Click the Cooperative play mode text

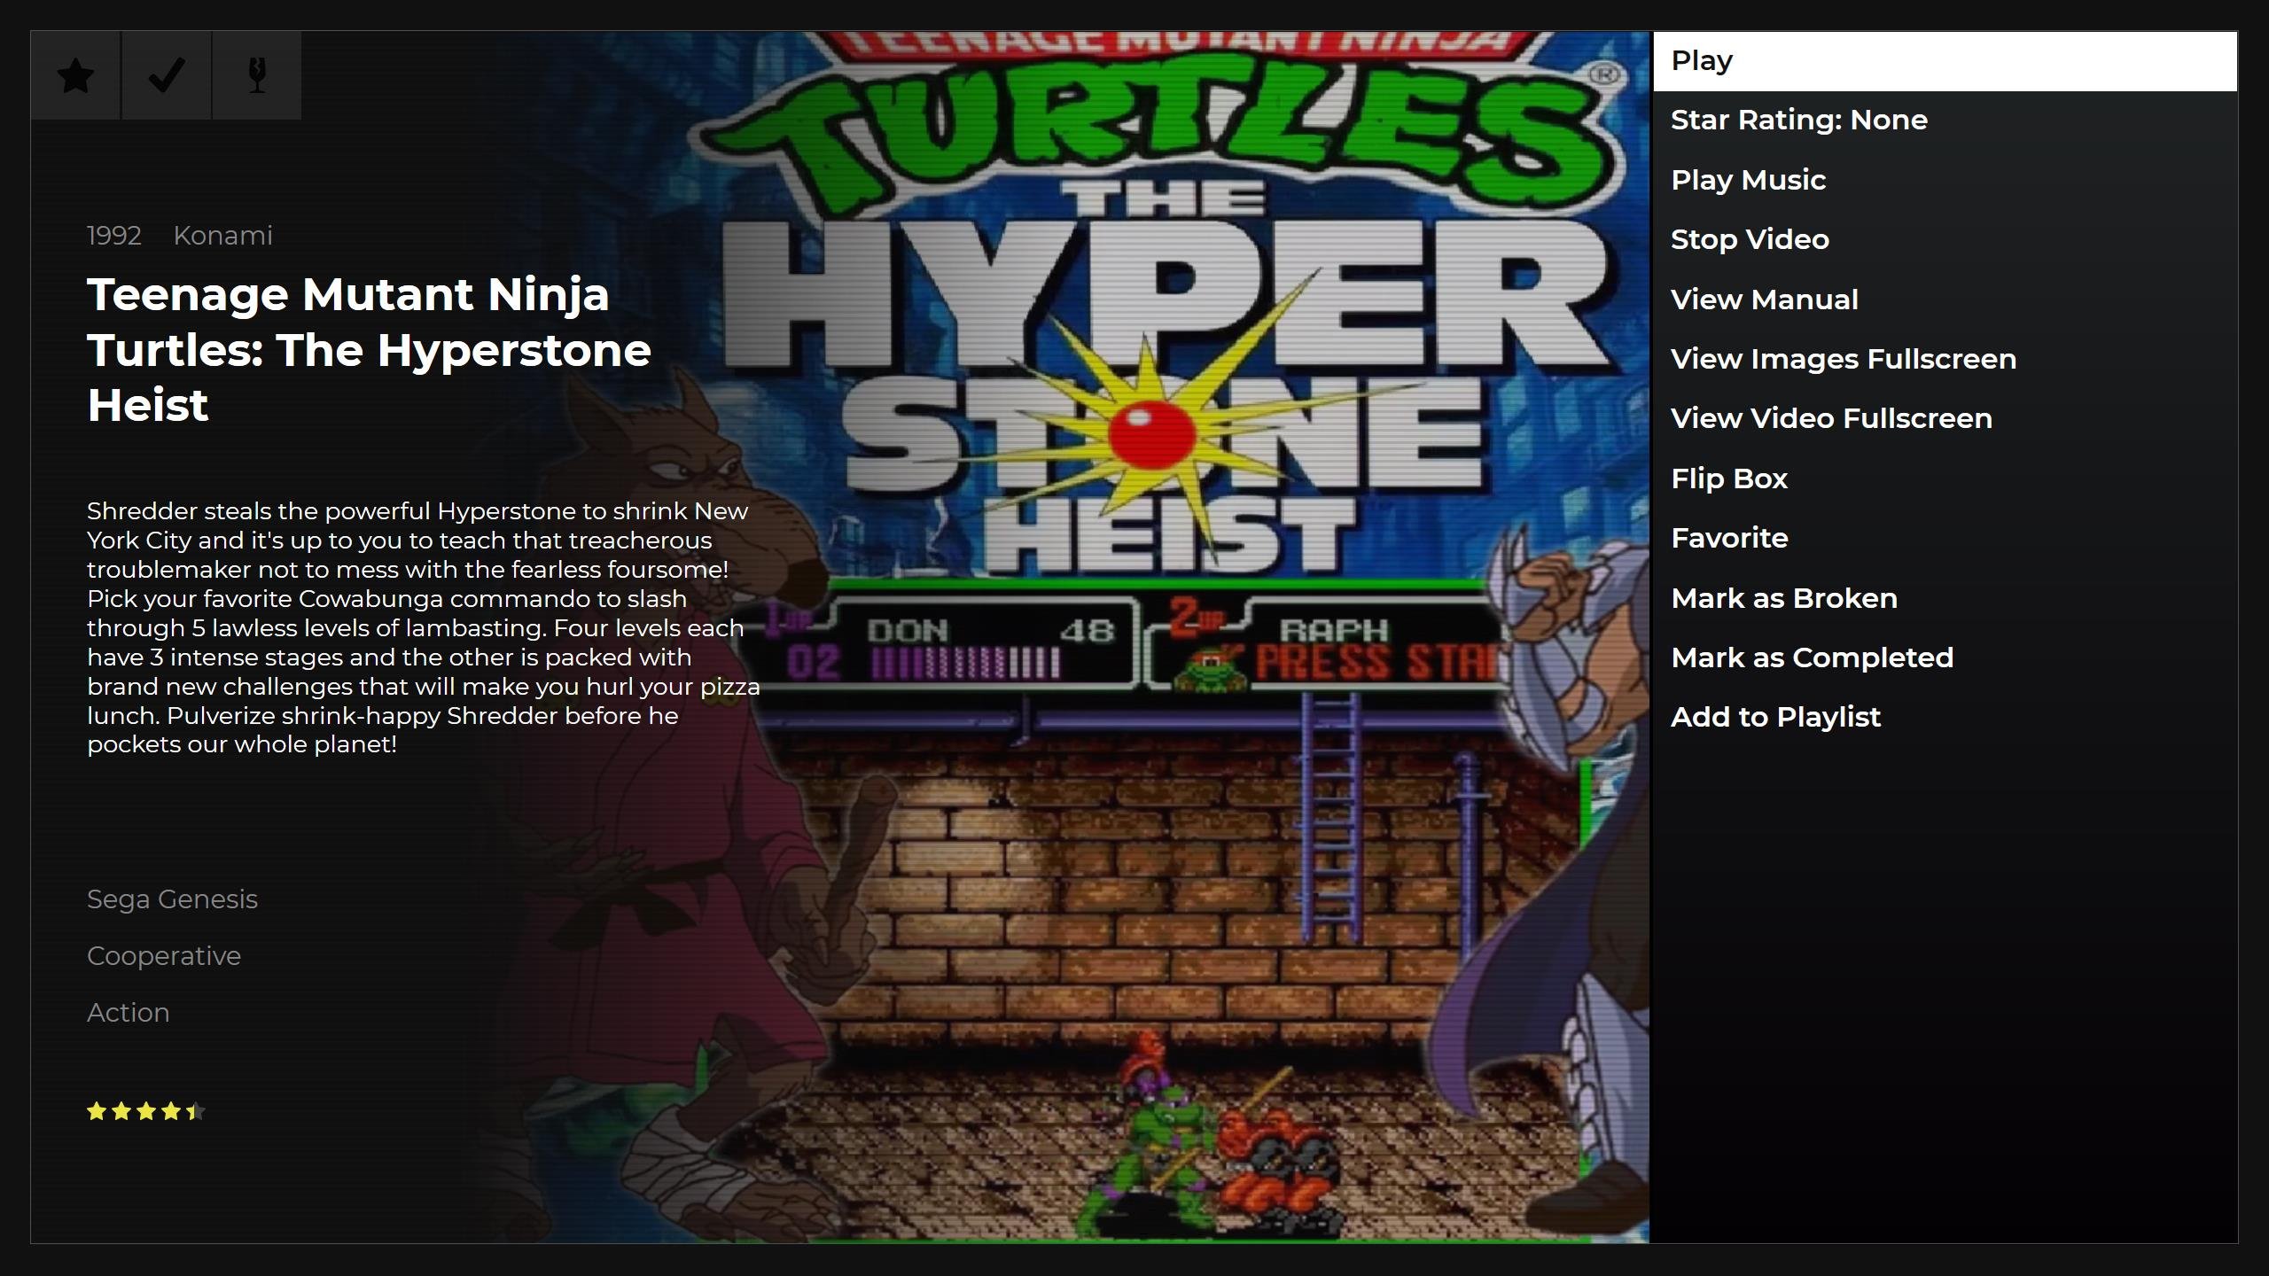[x=164, y=956]
